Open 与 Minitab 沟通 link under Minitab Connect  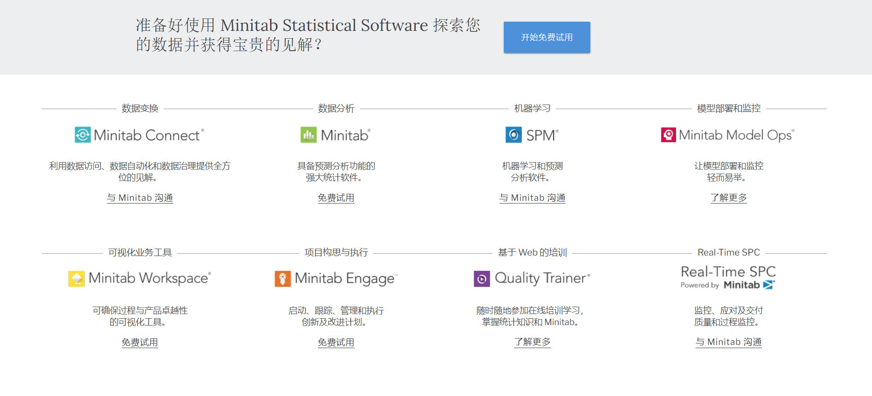[x=140, y=198]
